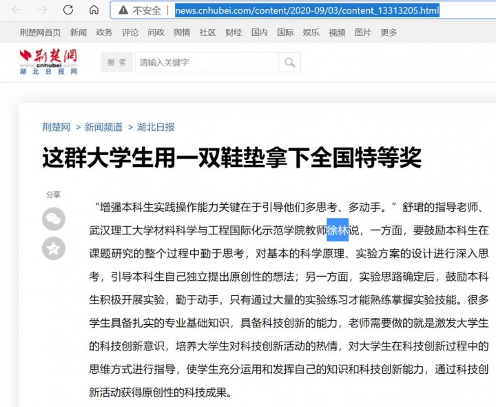
Task: Click the search magnifier icon
Action: point(289,63)
